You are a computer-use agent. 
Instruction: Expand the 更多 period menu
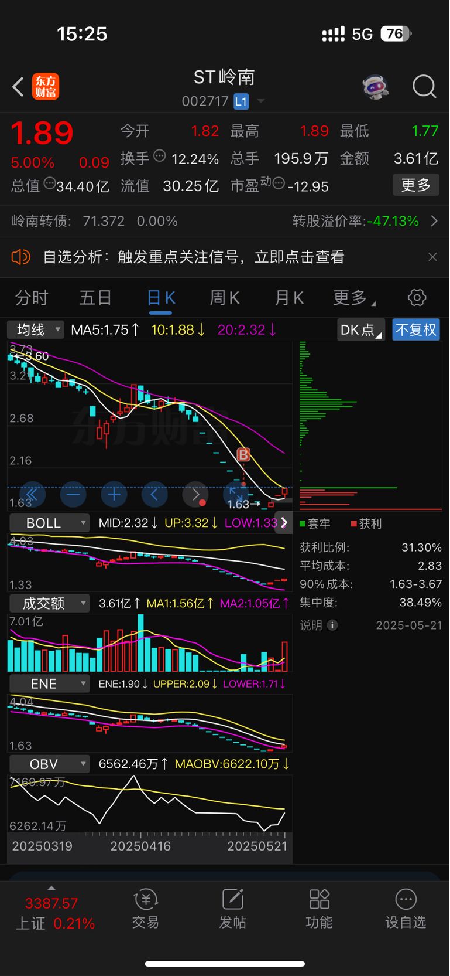[x=354, y=298]
